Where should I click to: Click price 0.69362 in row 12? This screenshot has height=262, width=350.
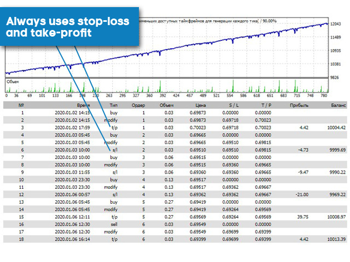point(198,194)
